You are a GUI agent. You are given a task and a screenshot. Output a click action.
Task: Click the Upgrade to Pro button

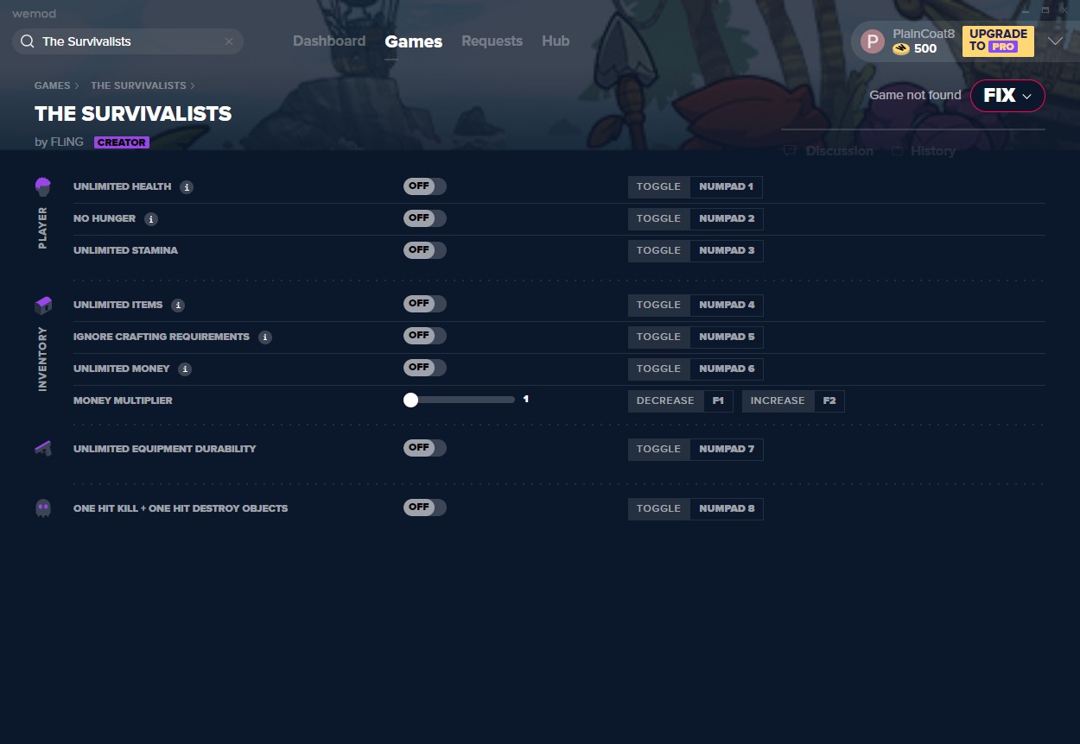tap(998, 41)
